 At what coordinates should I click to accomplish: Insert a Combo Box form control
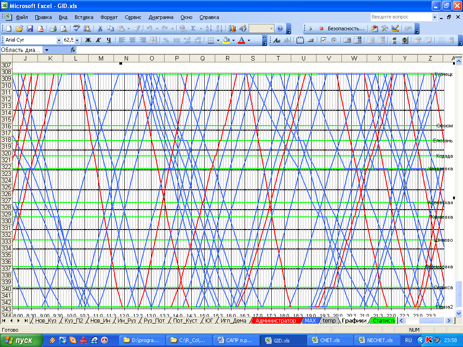click(x=358, y=40)
